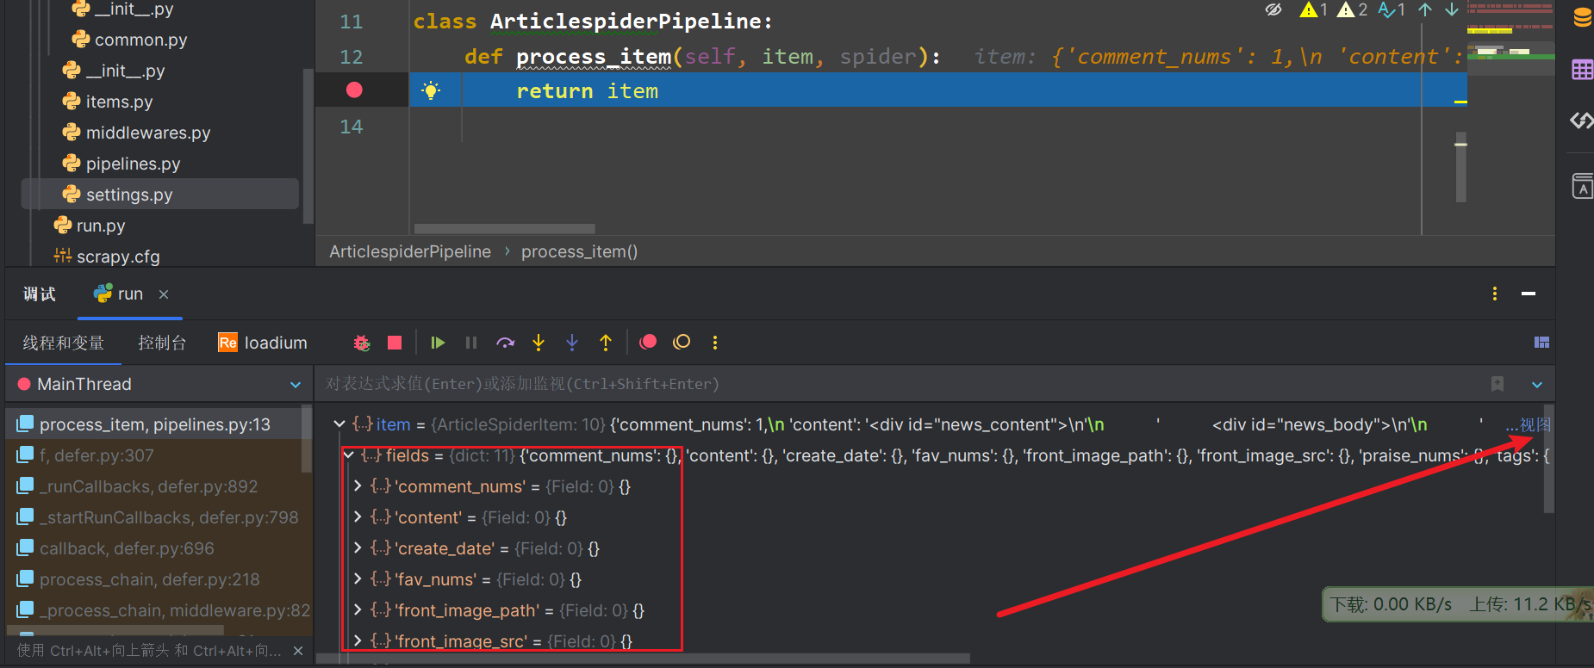Expand the 'content' field entry
The width and height of the screenshot is (1594, 668).
(x=358, y=517)
